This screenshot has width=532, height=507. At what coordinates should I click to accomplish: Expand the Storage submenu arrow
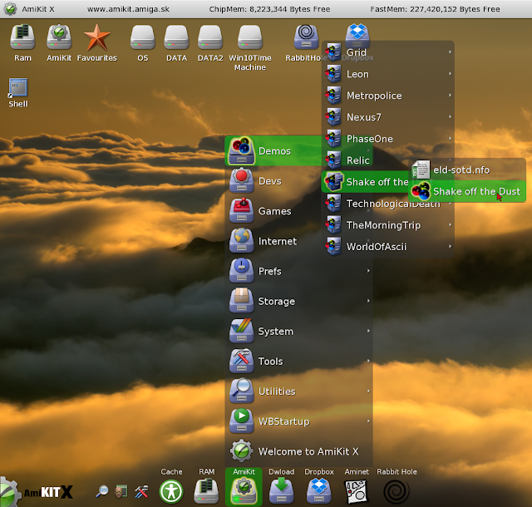pyautogui.click(x=368, y=301)
